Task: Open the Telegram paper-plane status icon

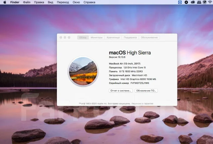Action: pos(186,2)
